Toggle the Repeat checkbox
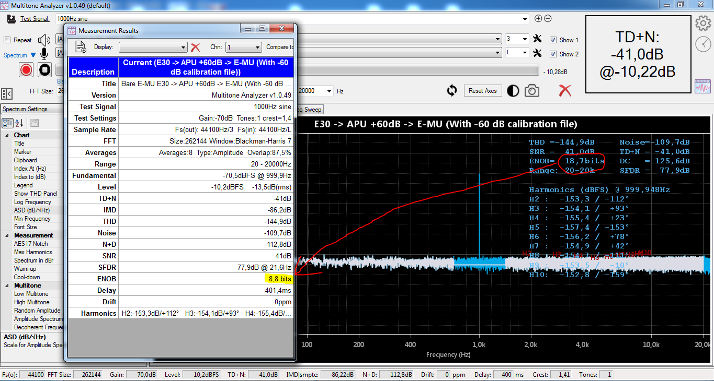This screenshot has height=381, width=714. point(7,40)
